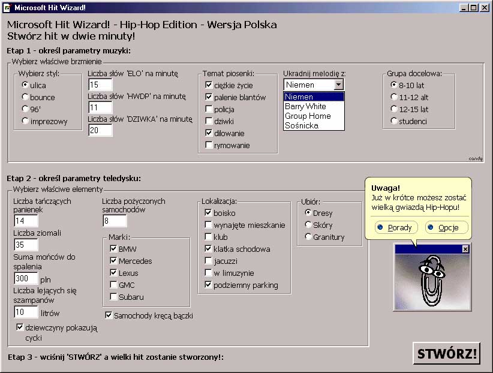Choose Barry White from melody list
Viewport: 493px width, 373px height.
point(305,106)
